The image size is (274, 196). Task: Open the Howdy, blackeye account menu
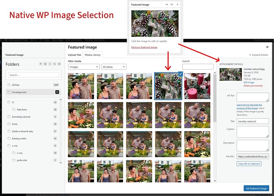[262, 40]
